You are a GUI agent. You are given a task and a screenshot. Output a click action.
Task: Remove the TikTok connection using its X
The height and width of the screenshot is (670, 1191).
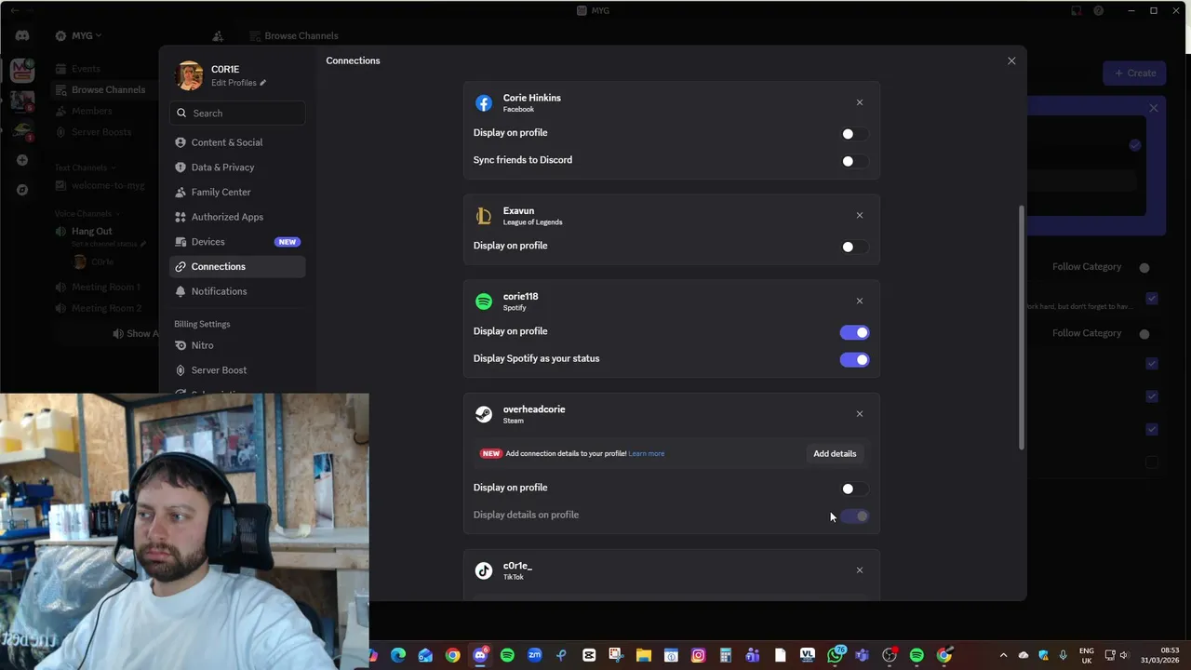(x=860, y=569)
